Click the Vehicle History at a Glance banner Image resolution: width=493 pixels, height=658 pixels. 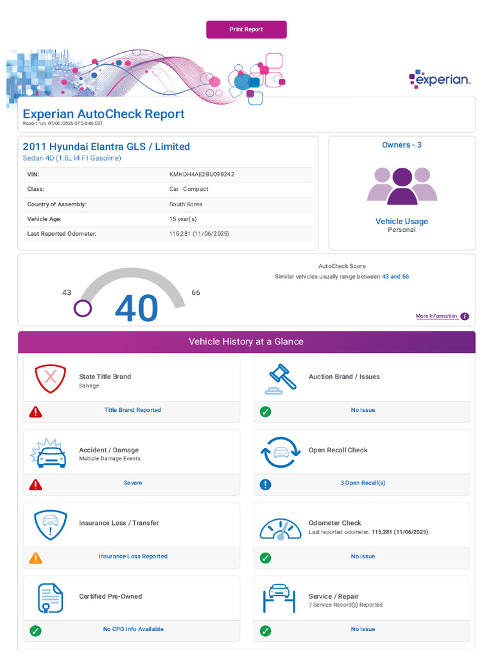click(246, 342)
